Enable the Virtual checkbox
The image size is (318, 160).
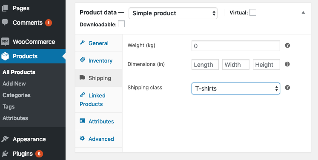(253, 12)
